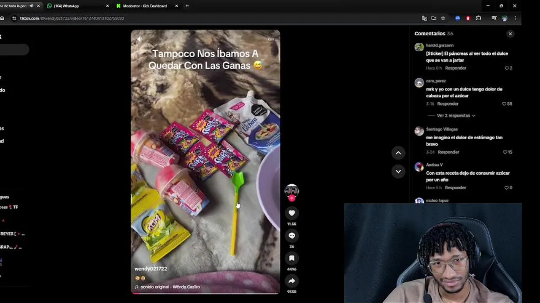Click the video progress bar at bottom
This screenshot has height=303, width=540.
tap(205, 293)
